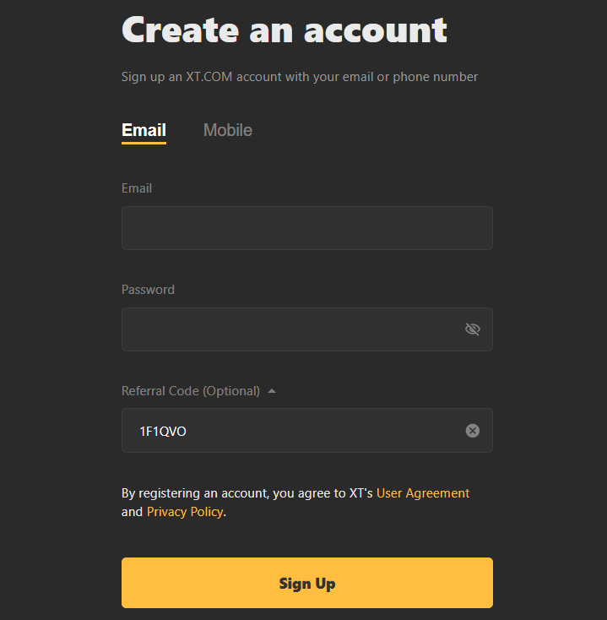Click into the Email input field
Viewport: 607px width, 620px height.
[307, 228]
